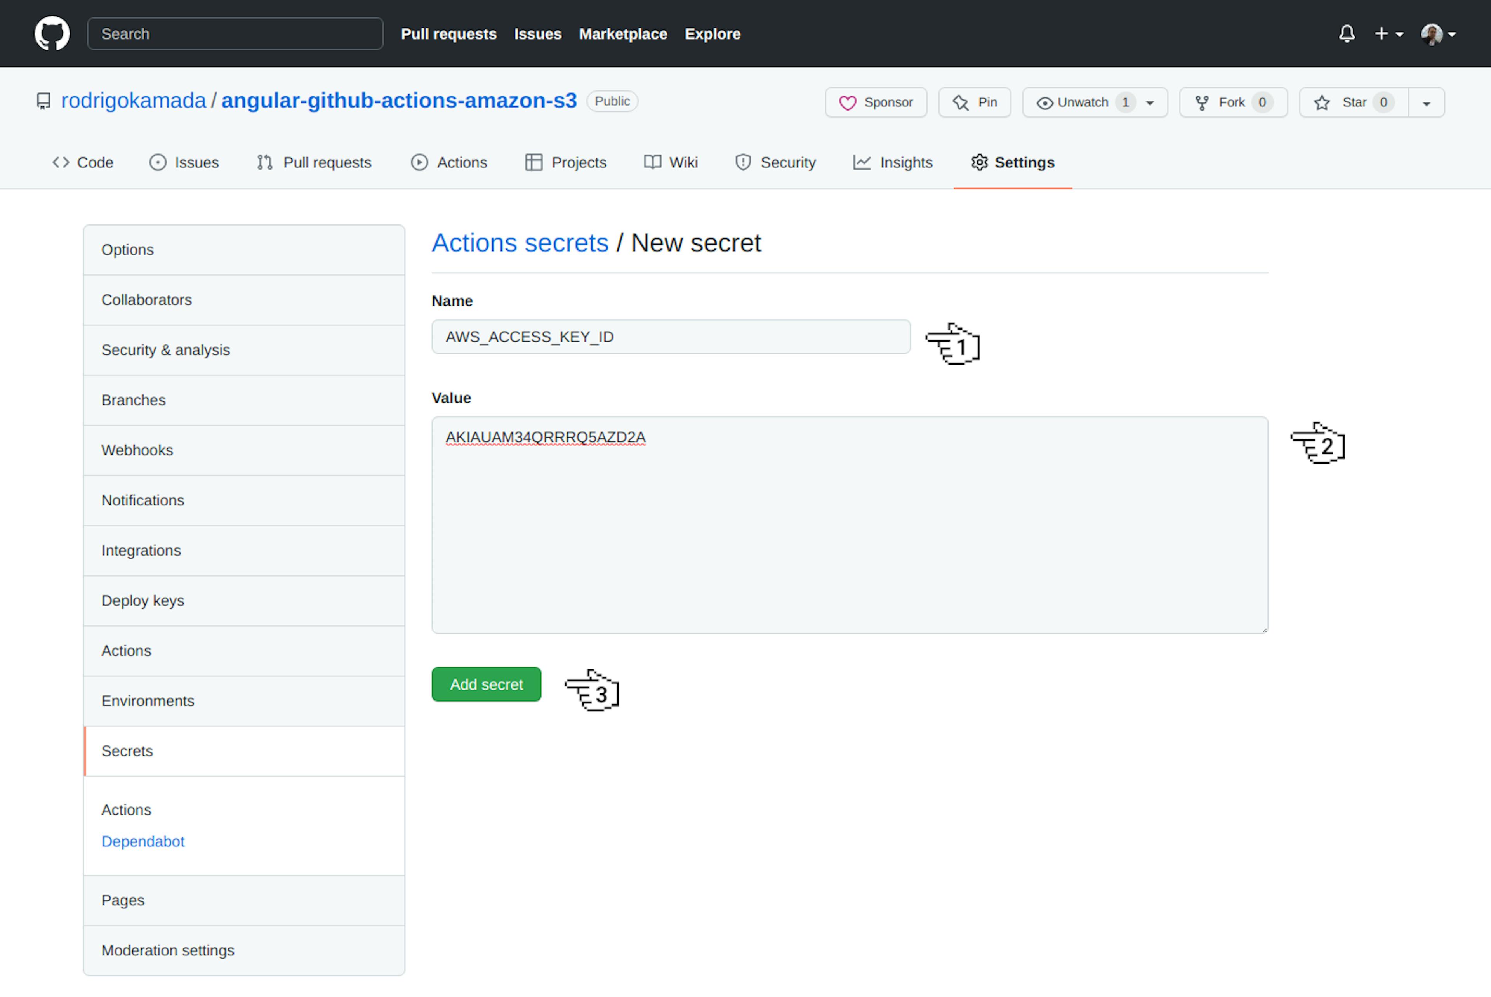Image resolution: width=1491 pixels, height=997 pixels.
Task: Open the Pull requests repository tab
Action: point(314,163)
